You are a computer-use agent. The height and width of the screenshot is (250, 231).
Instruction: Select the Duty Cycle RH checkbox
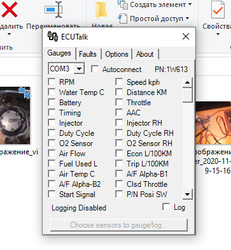coord(119,133)
